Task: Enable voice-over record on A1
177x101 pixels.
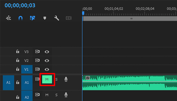Action: coord(66,79)
